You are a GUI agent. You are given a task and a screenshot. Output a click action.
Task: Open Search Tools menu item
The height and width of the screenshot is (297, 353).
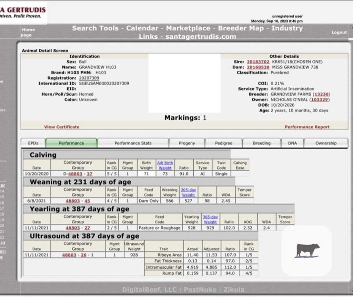95,28
